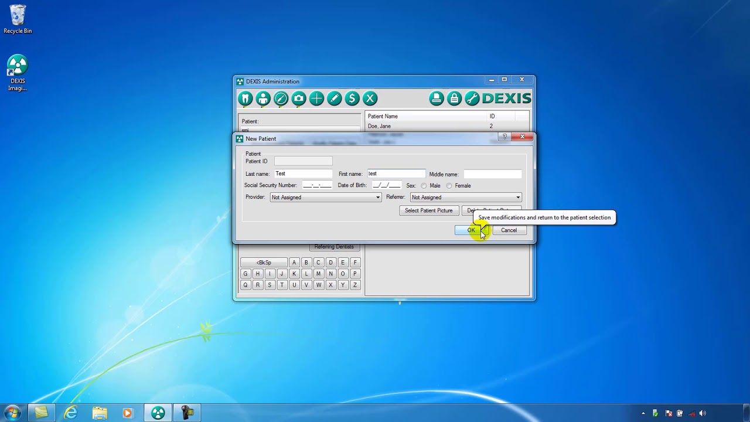Click letter Z on the letter pad

pos(355,285)
